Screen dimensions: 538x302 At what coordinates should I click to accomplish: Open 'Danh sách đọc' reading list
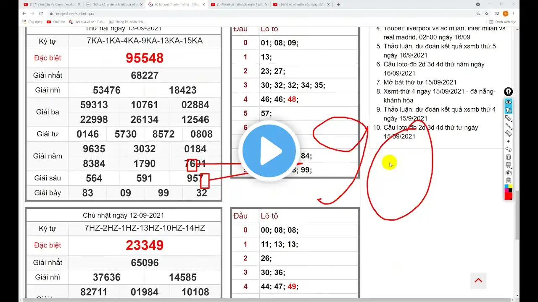pyautogui.click(x=503, y=22)
